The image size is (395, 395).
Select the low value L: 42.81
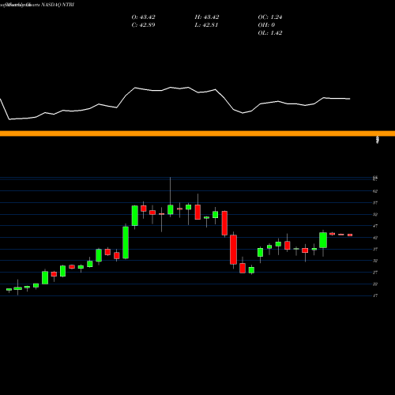coord(206,25)
